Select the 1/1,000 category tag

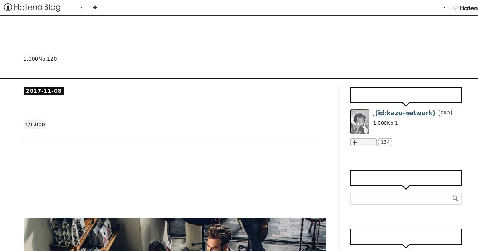pyautogui.click(x=35, y=125)
